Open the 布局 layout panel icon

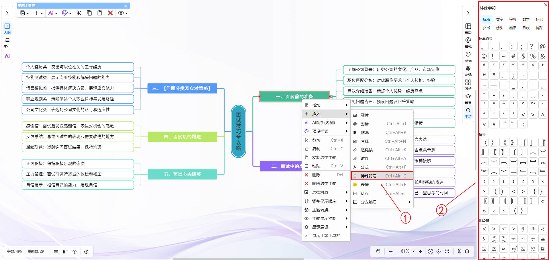(x=468, y=28)
